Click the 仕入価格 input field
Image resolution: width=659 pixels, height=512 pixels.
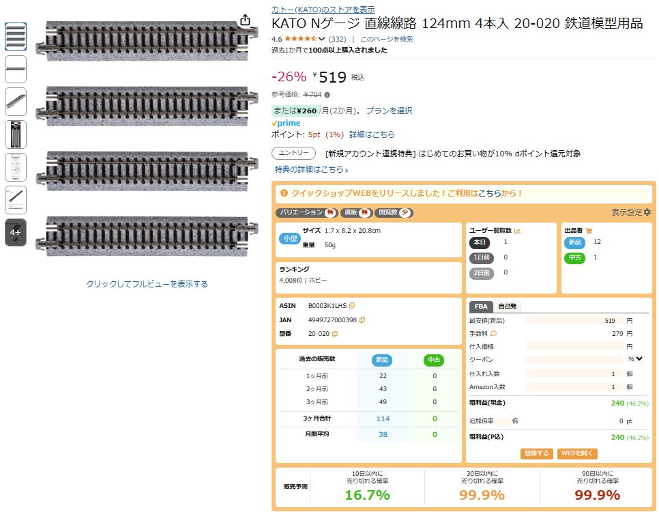[574, 346]
